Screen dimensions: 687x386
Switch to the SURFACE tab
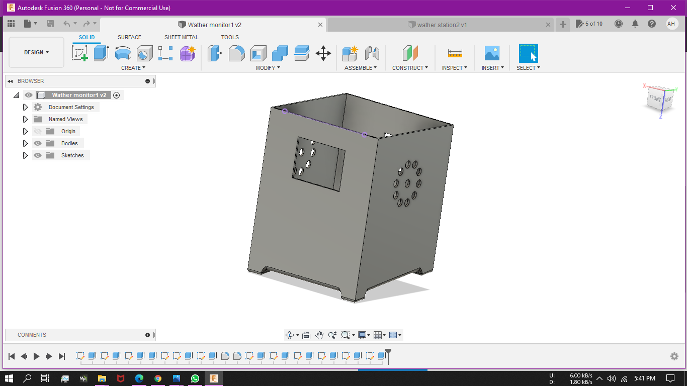129,37
